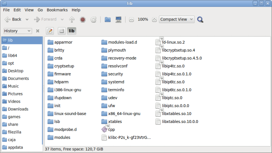272x153 pixels.
Task: Click the root filesystem path button
Action: click(x=61, y=31)
